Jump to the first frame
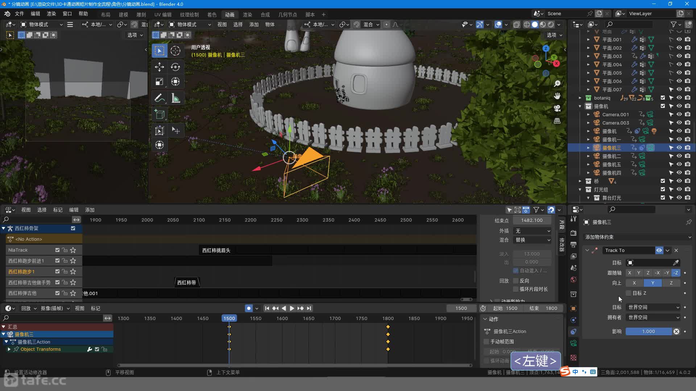Viewport: 696px width, 391px height. (267, 308)
